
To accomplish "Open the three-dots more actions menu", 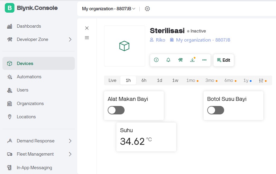I will [205, 60].
